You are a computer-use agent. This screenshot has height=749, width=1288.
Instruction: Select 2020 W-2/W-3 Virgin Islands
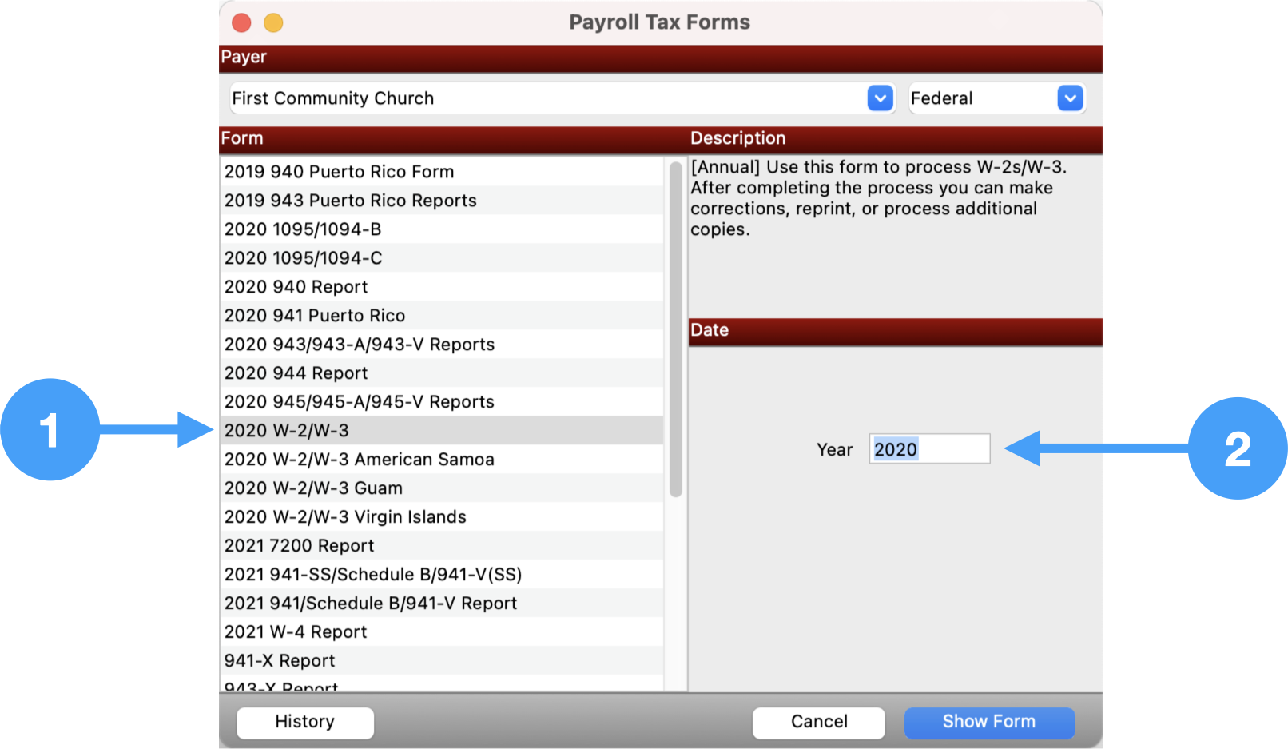tap(345, 517)
